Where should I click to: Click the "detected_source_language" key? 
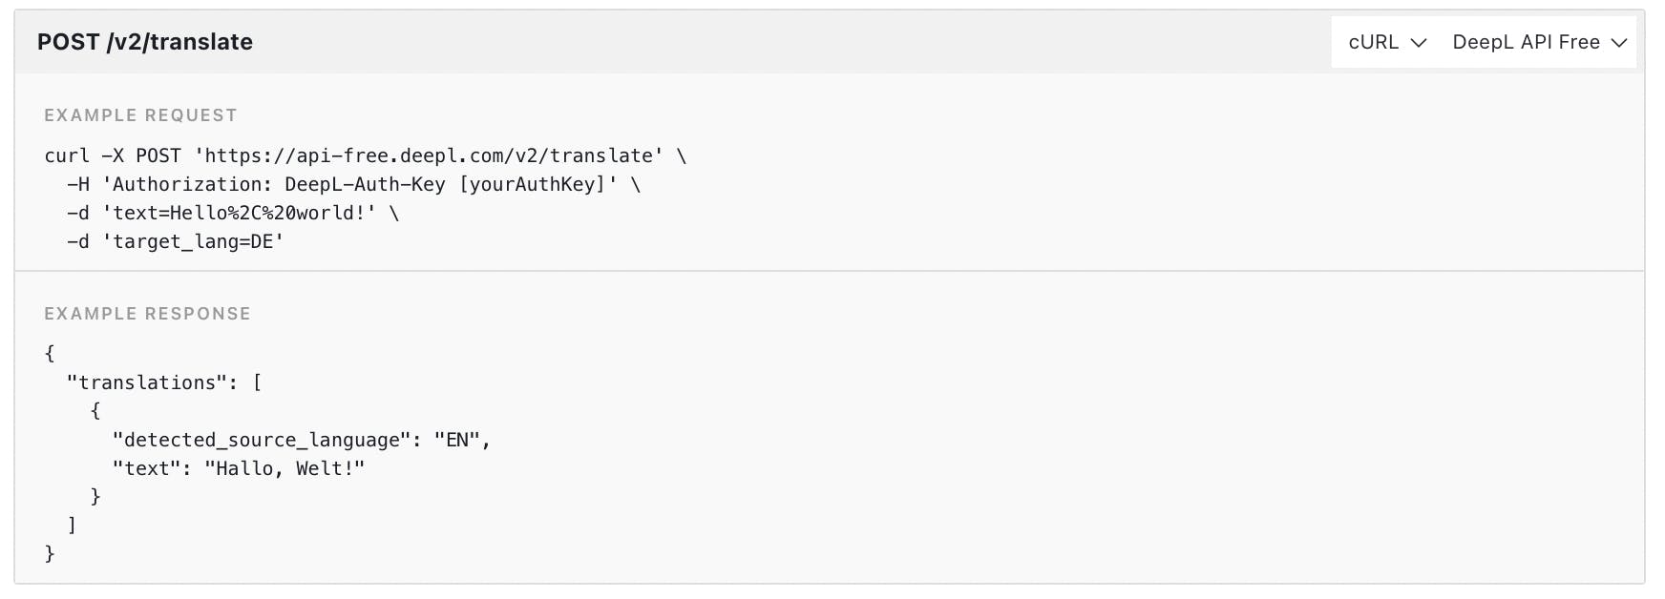coord(262,440)
